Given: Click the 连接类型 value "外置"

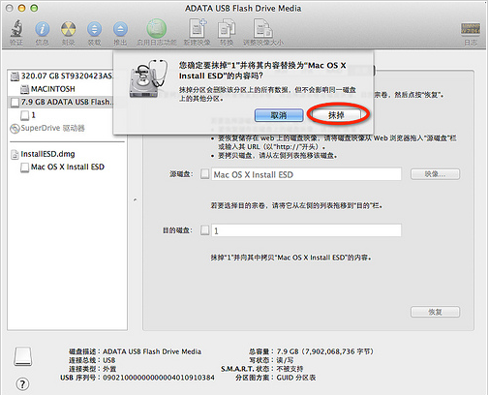Looking at the screenshot, I should (109, 369).
